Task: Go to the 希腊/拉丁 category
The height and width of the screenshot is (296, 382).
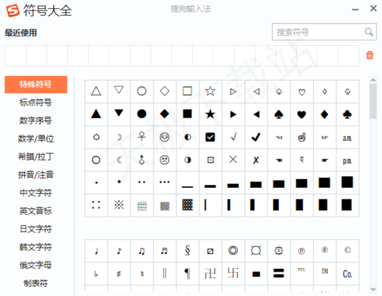Action: pos(36,156)
